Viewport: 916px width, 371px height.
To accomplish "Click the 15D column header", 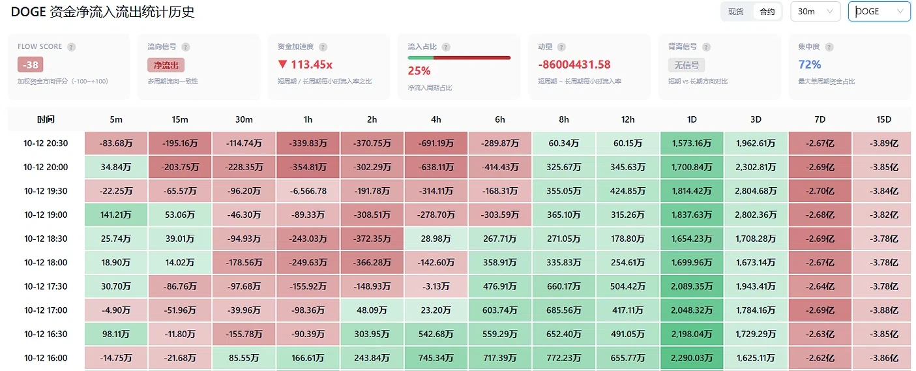I will (883, 119).
